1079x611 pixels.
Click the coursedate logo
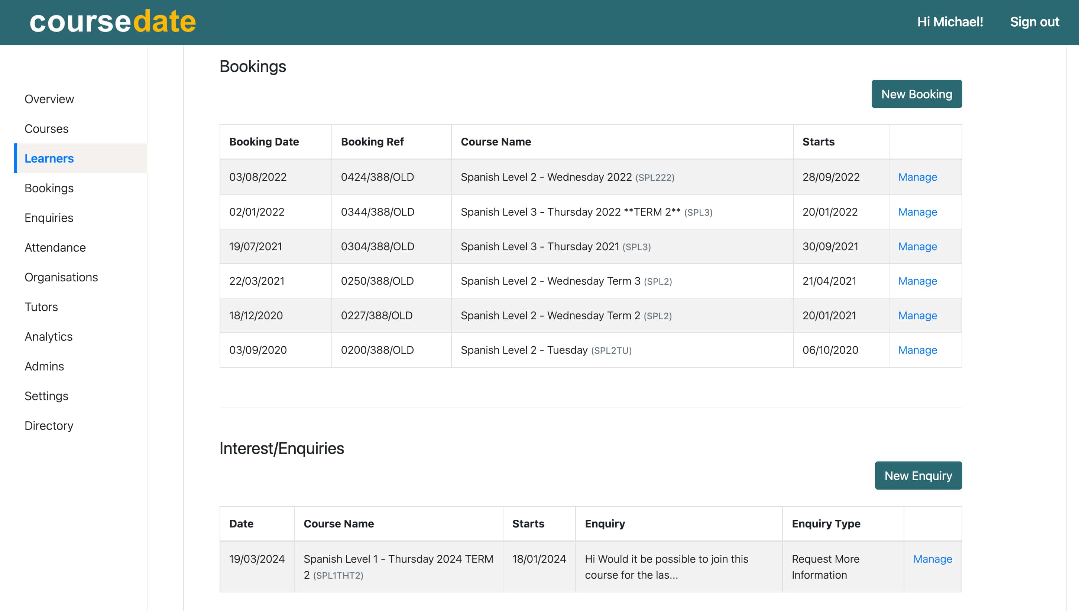point(113,22)
